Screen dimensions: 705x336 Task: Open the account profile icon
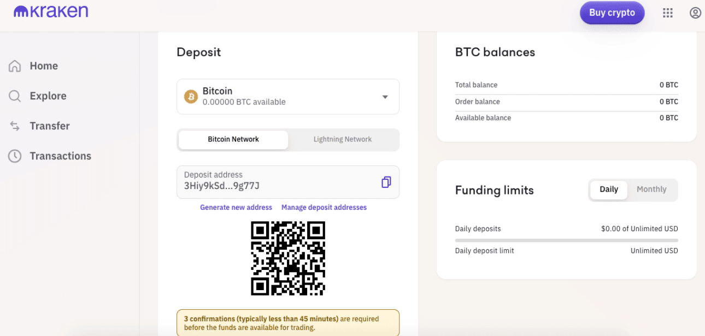pos(695,13)
